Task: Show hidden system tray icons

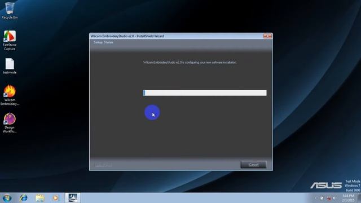Action: coord(315,198)
